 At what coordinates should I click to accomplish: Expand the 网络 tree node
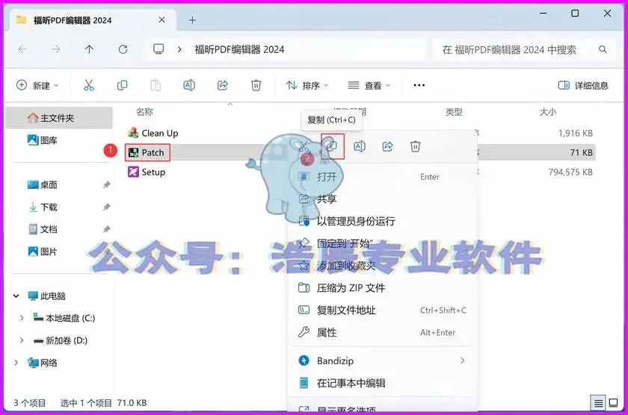tap(16, 363)
